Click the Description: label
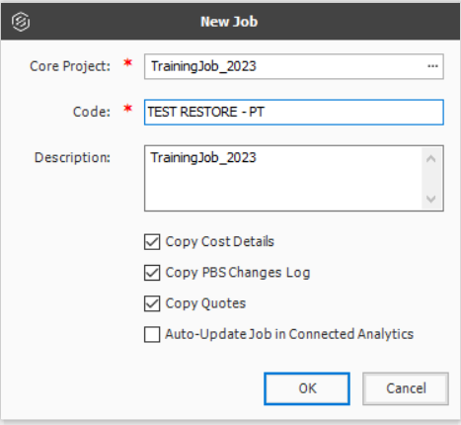461x425 pixels. [x=72, y=157]
